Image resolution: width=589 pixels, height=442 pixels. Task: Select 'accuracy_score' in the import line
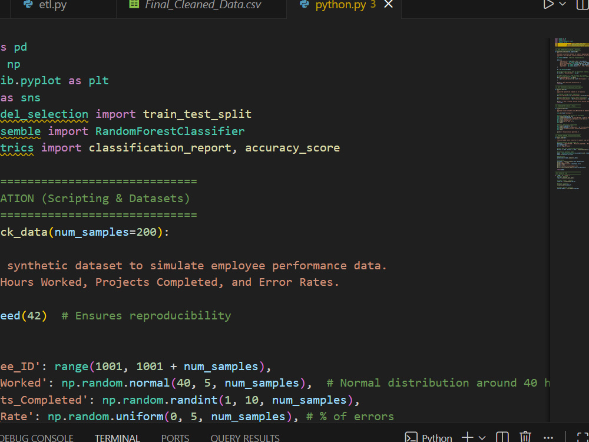(x=293, y=148)
